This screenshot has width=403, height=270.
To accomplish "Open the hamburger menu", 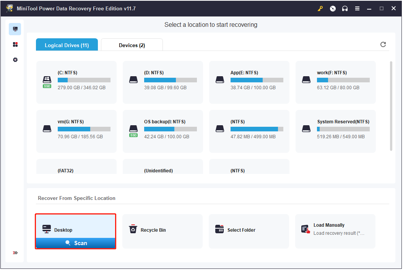I will tap(357, 8).
